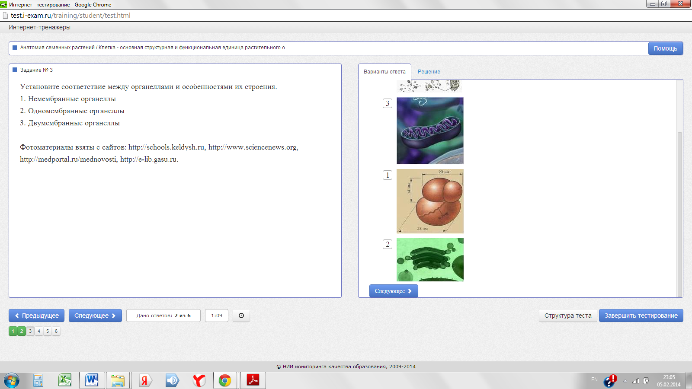The image size is (692, 389).
Task: Click the line '1. Немембранные органеллы'
Action: coord(68,99)
